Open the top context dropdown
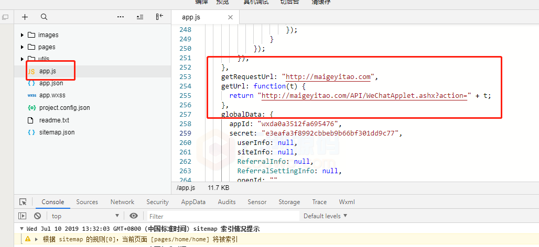The width and height of the screenshot is (539, 247). click(x=85, y=216)
